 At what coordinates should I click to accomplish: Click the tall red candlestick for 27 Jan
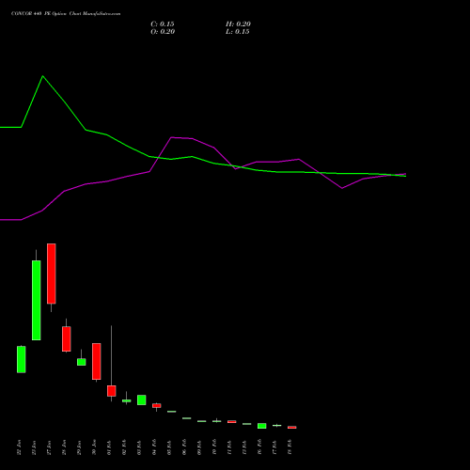tap(52, 274)
